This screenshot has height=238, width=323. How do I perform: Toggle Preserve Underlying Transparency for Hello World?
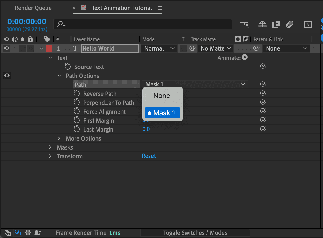click(x=183, y=48)
